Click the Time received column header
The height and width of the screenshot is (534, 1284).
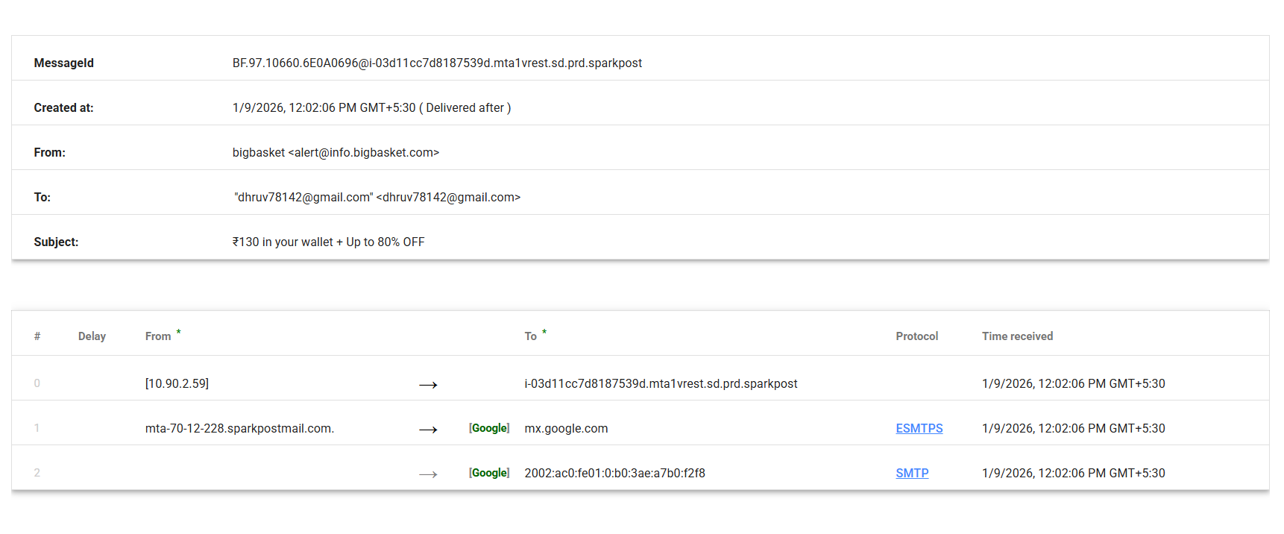tap(1017, 336)
